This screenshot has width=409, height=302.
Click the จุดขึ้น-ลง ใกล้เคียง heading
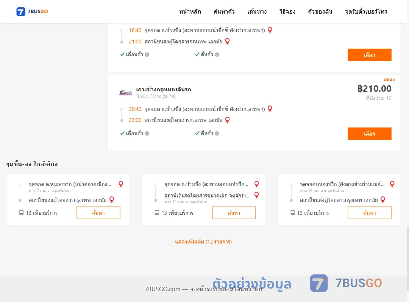pyautogui.click(x=32, y=164)
